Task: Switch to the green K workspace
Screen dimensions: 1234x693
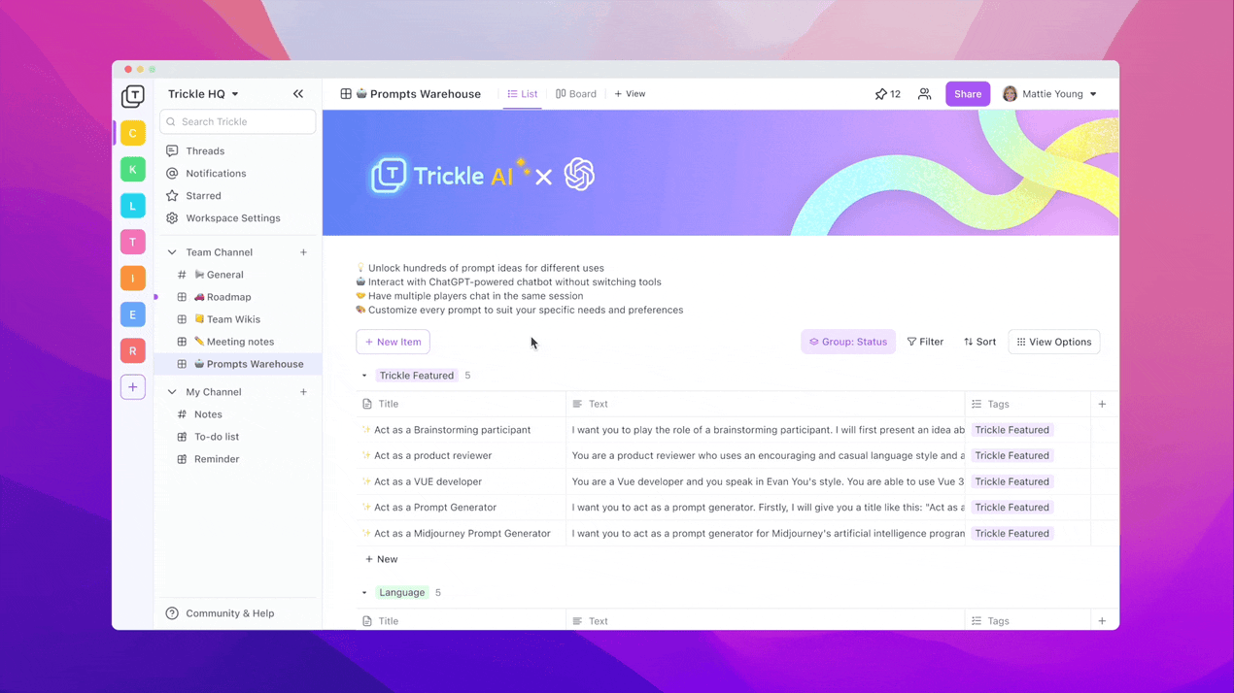Action: pos(133,169)
